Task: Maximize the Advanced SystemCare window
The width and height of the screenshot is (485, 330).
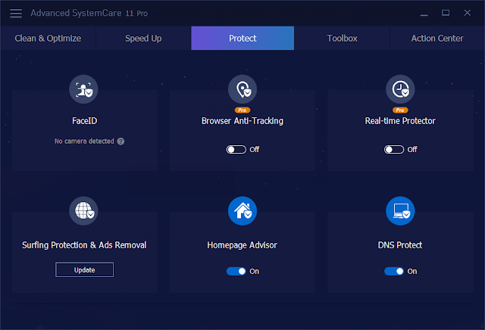Action: click(x=446, y=13)
